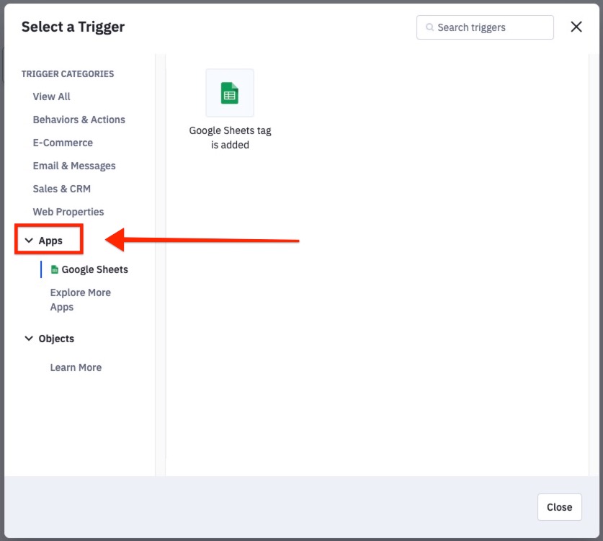Open the Behaviors & Actions category

coord(79,119)
